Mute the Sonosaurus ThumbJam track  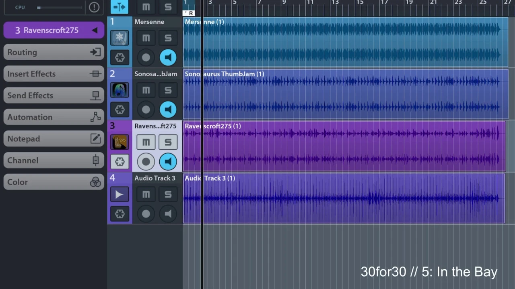point(146,90)
